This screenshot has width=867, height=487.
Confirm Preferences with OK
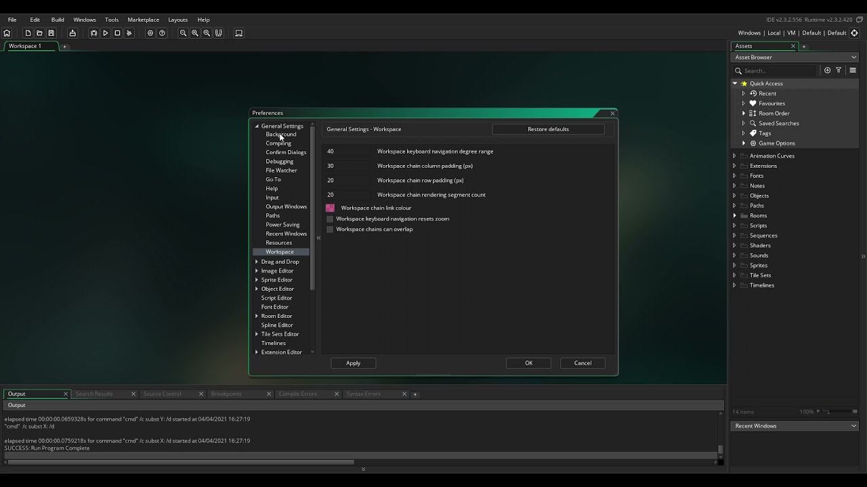point(529,363)
